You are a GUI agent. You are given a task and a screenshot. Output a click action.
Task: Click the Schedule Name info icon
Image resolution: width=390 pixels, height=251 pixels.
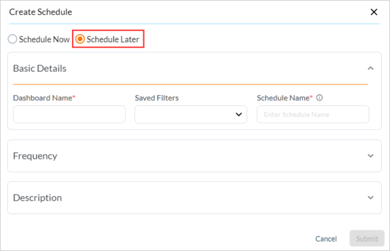(319, 98)
